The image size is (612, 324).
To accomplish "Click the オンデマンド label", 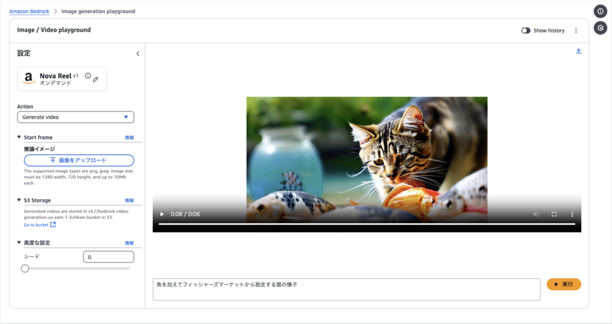I will pos(56,83).
